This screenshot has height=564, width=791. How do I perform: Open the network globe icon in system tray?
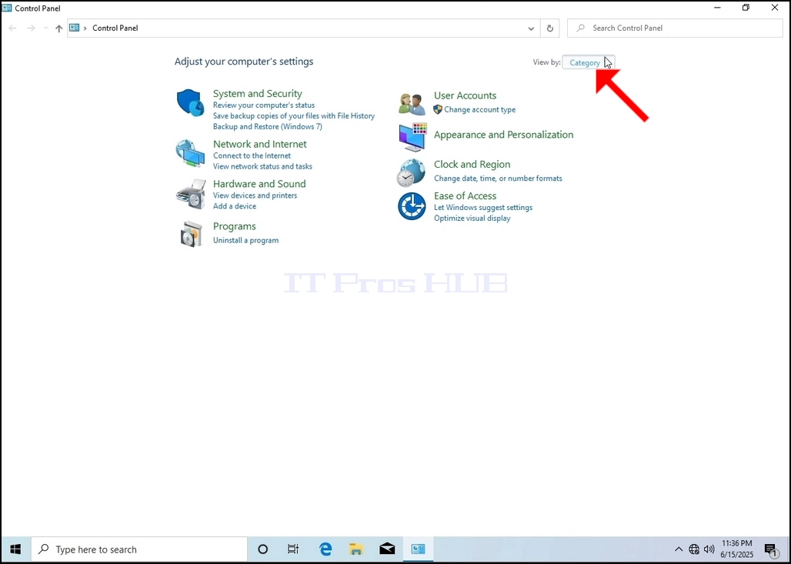(694, 549)
